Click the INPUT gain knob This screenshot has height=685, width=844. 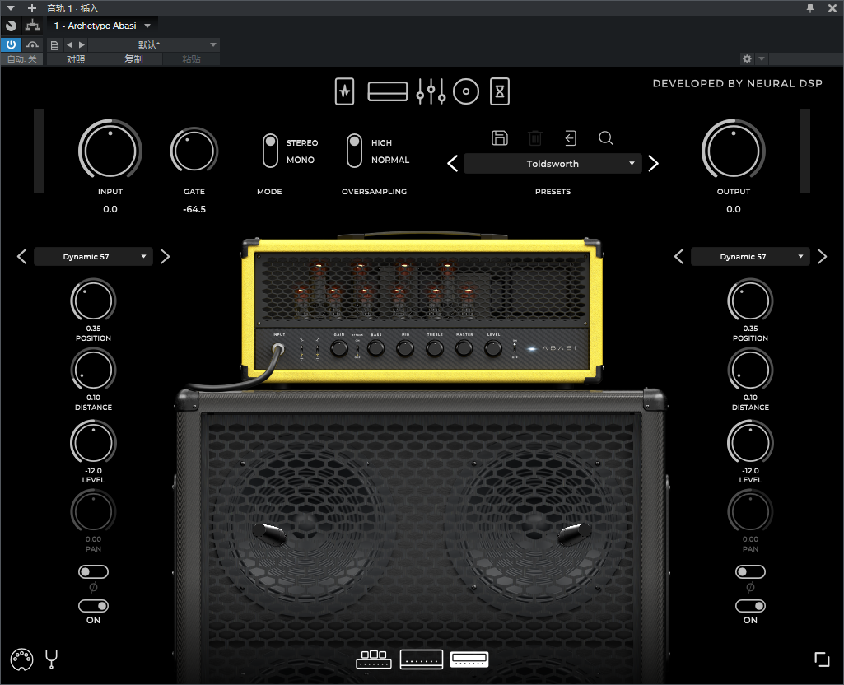(x=110, y=151)
